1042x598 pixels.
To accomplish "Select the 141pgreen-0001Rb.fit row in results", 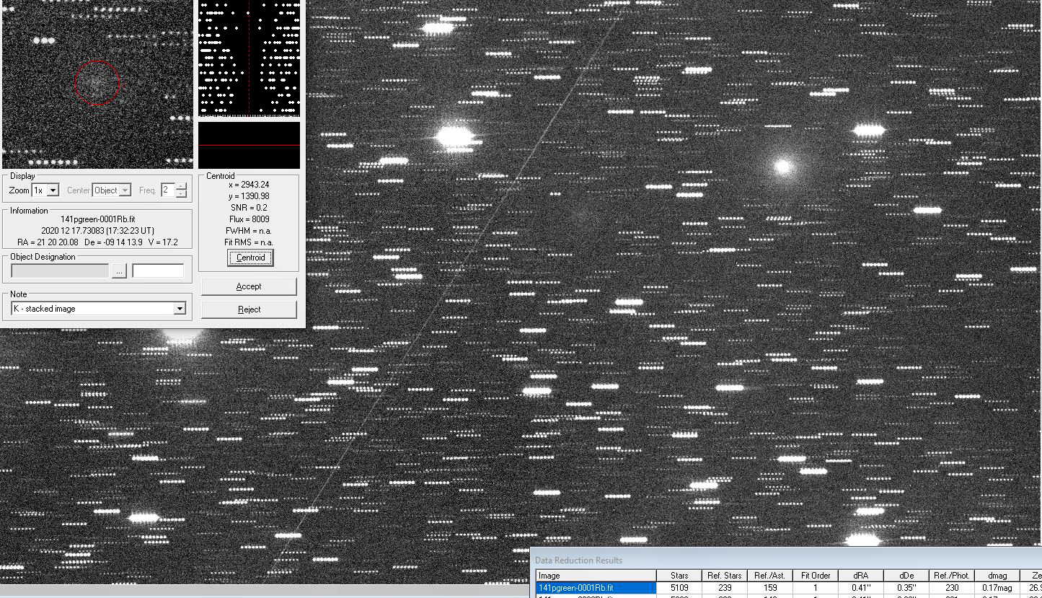I will (596, 588).
